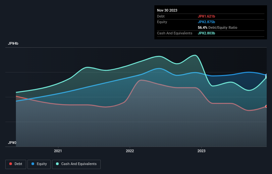Viewport: 272px width, 174px height.
Task: Select the 2022 x-axis label
Action: click(130, 151)
